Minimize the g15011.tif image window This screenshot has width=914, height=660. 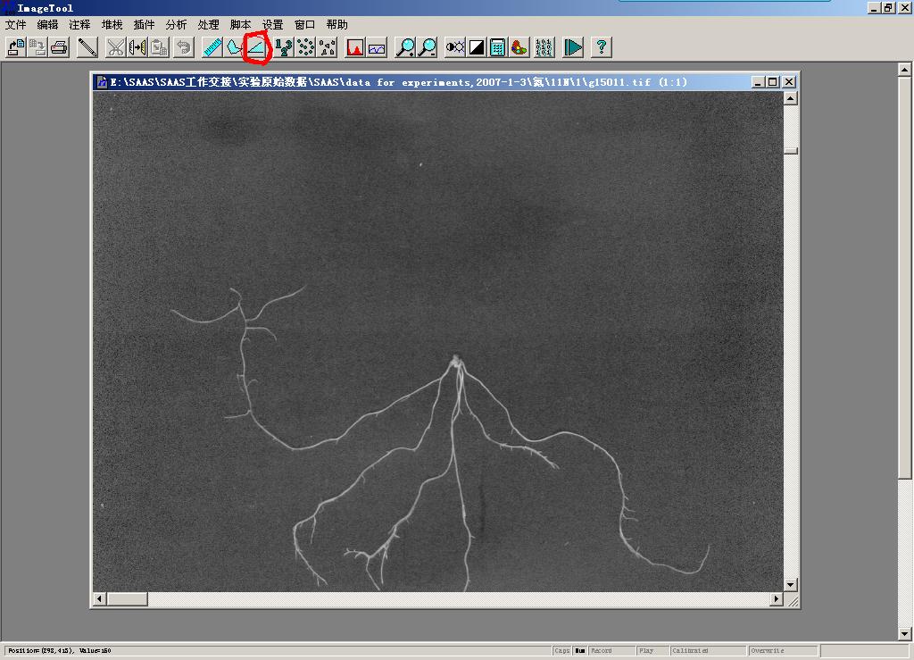point(758,82)
